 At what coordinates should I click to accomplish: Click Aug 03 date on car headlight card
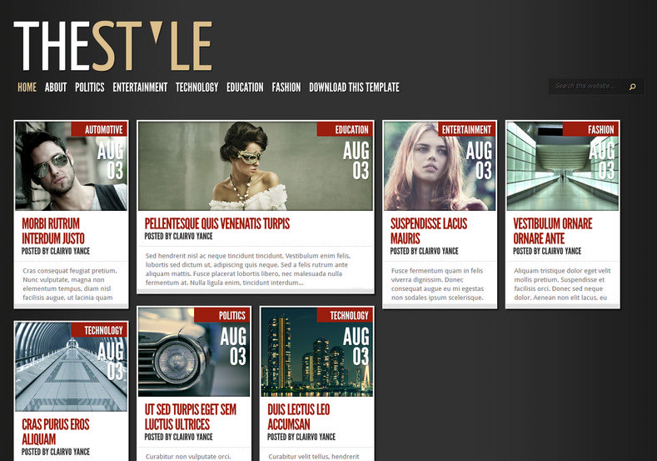(x=233, y=347)
